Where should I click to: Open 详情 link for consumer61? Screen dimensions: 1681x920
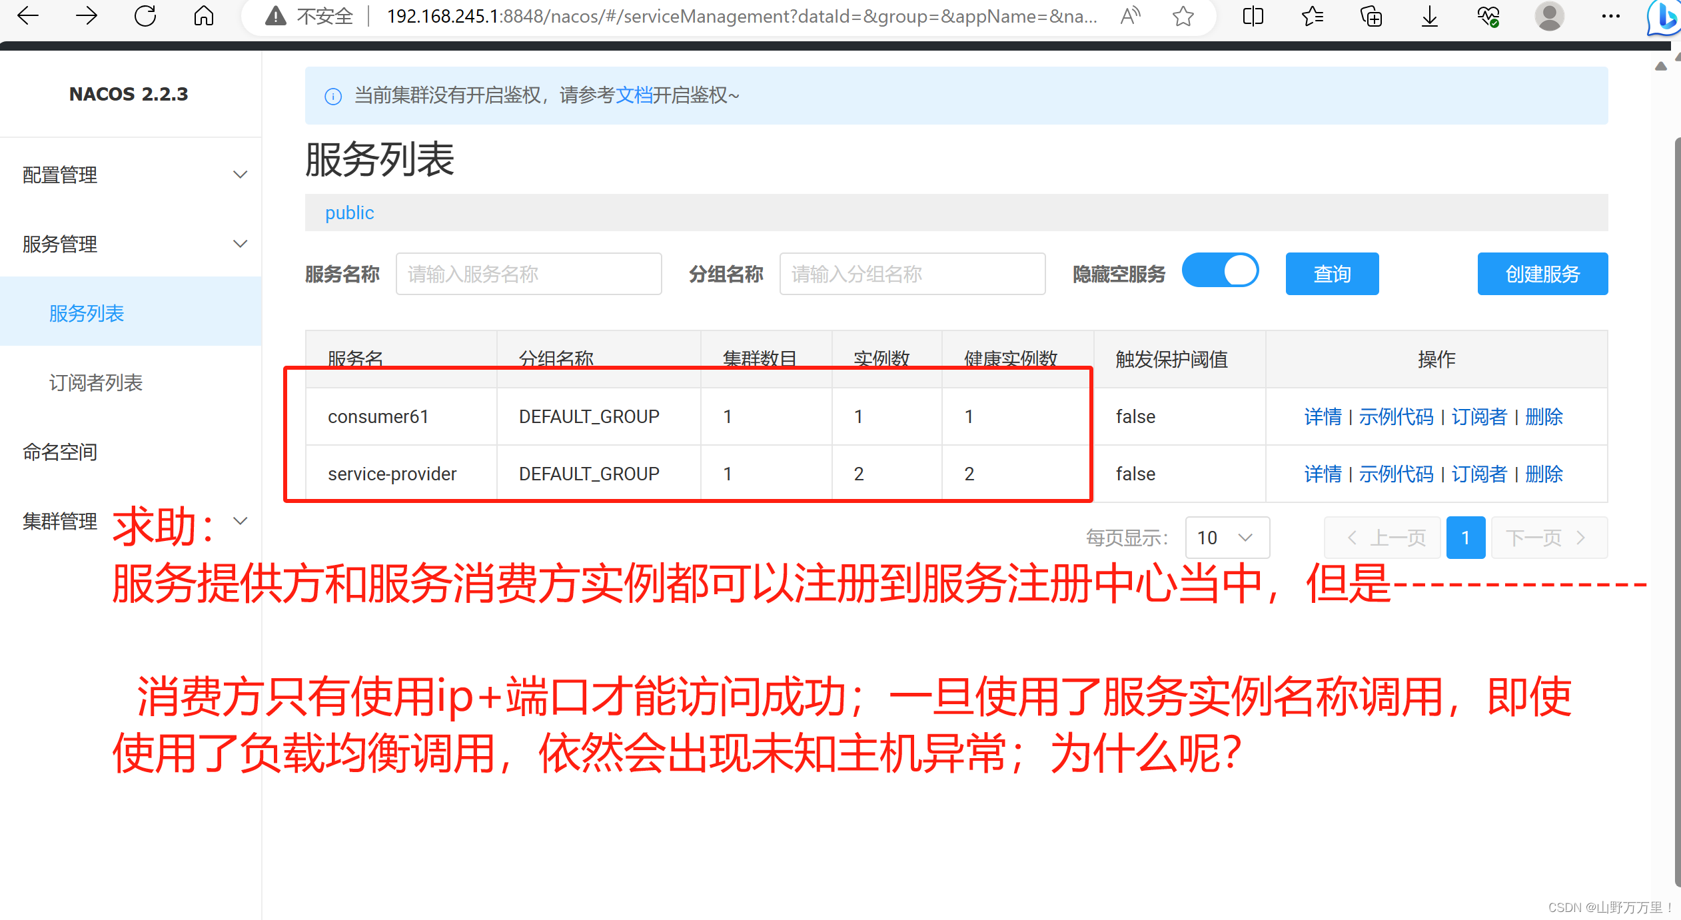(x=1323, y=416)
